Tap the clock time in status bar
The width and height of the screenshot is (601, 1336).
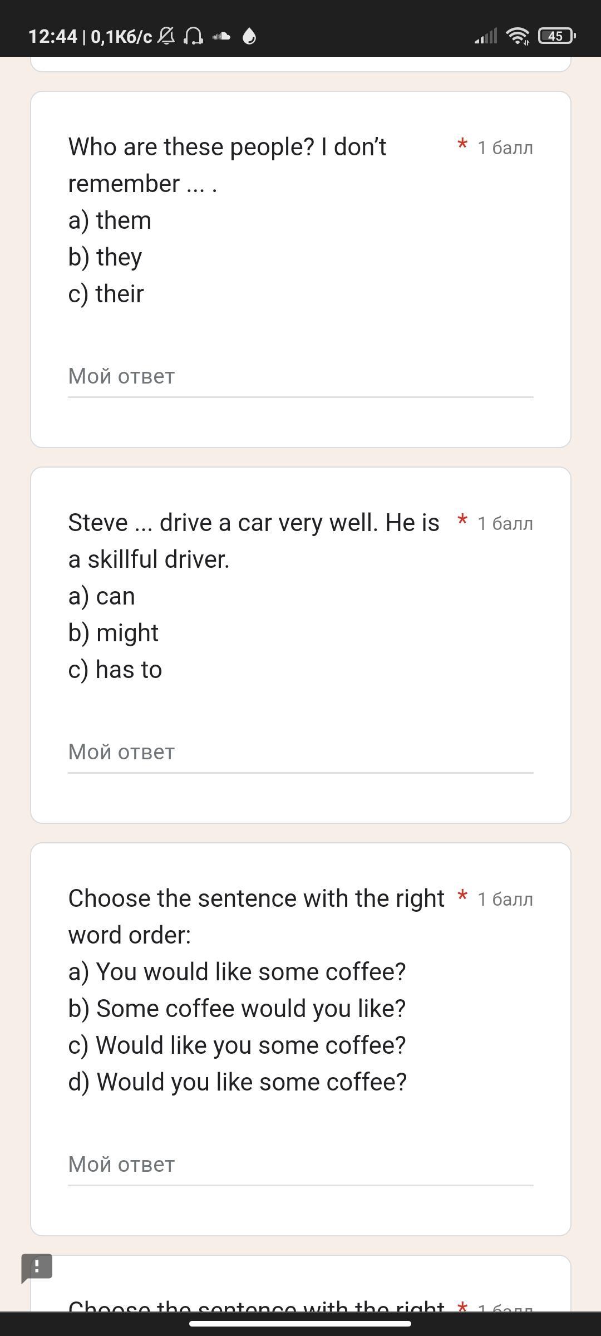[x=53, y=36]
